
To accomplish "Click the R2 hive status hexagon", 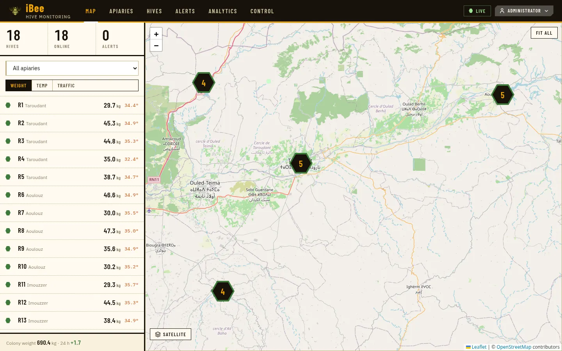I will tap(8, 123).
